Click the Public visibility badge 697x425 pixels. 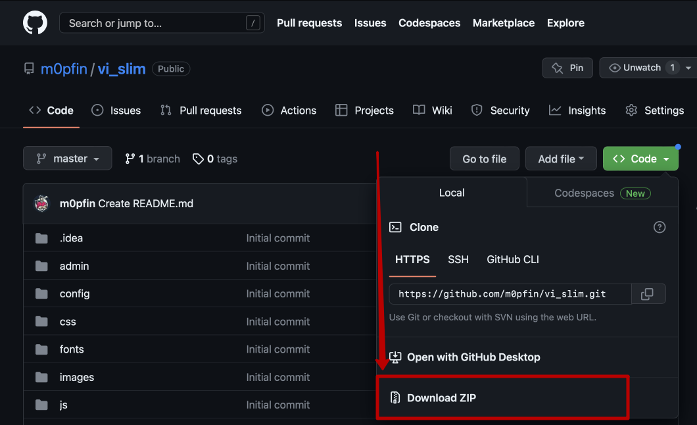coord(171,69)
